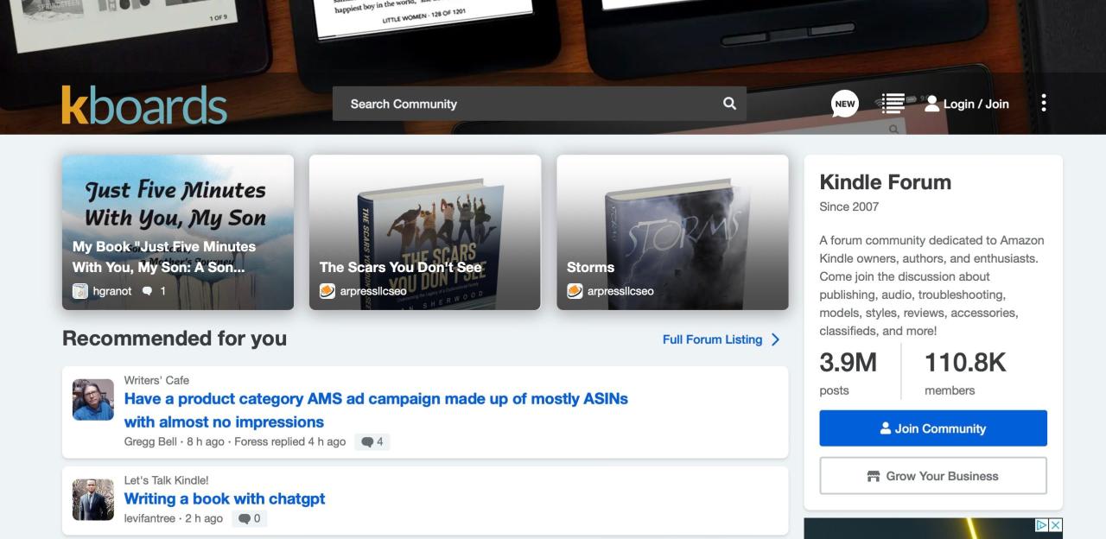
Task: Open the Storms featured card
Action: 672,232
